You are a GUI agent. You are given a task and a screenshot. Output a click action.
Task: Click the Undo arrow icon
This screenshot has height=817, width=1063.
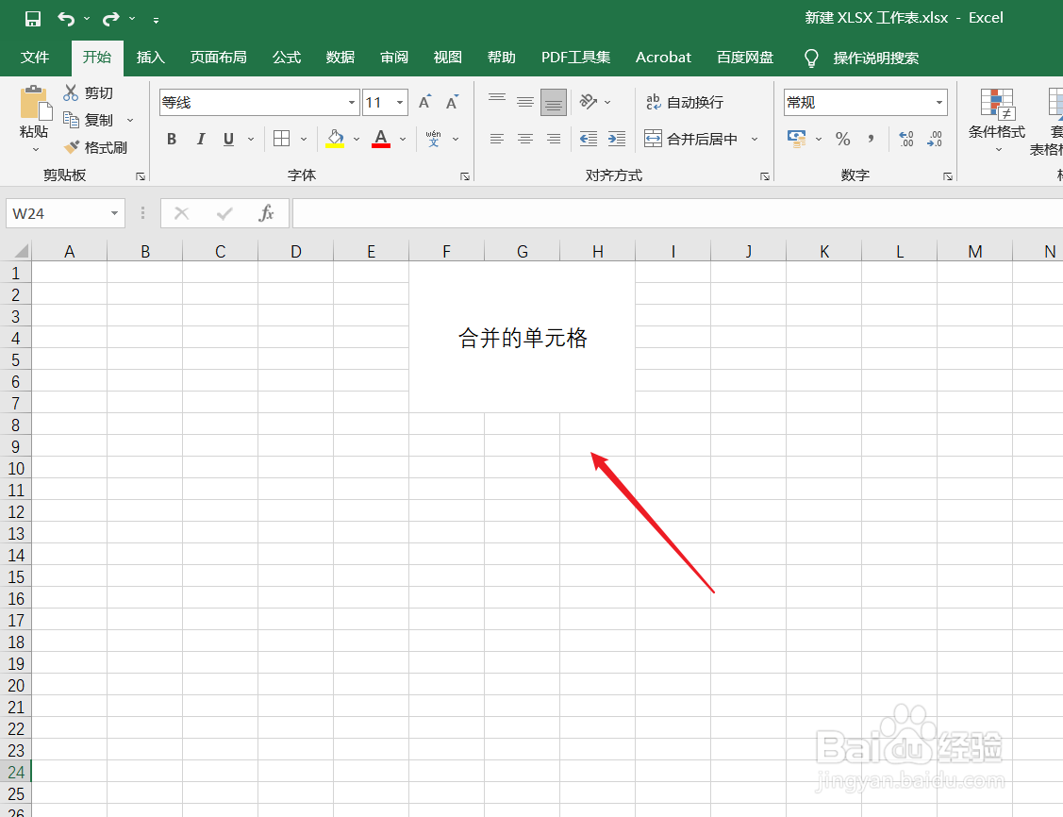(66, 18)
